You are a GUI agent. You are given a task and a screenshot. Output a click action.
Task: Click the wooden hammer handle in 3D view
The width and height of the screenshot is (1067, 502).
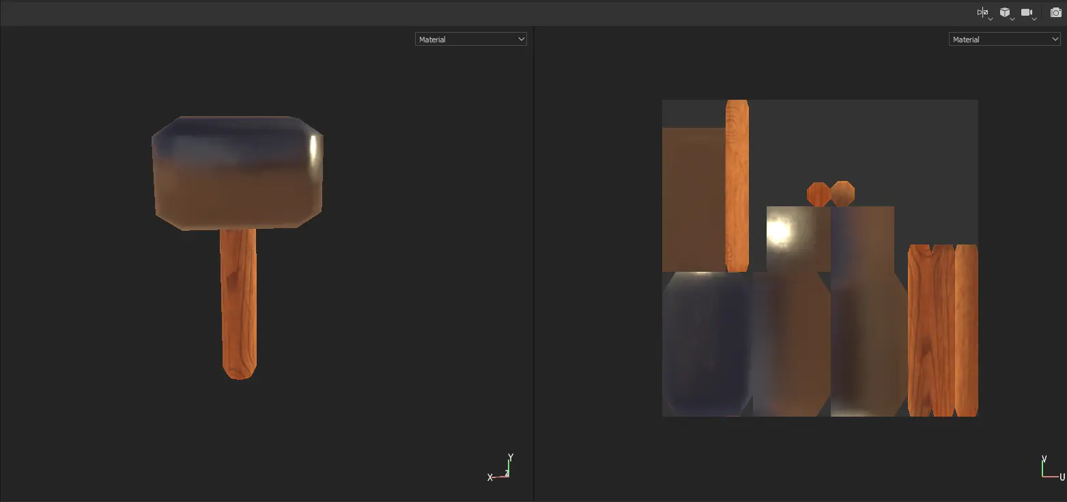coord(238,304)
